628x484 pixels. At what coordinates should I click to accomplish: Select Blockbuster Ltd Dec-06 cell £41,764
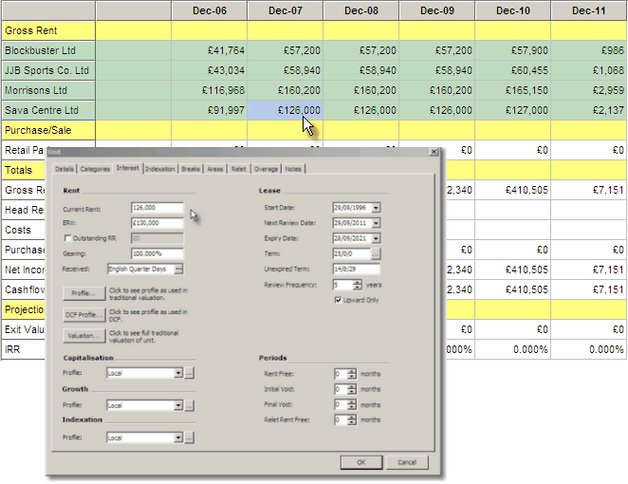point(210,50)
